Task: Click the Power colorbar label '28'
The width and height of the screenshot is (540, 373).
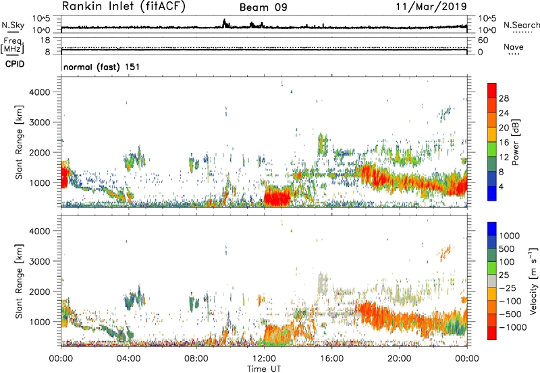Action: click(x=504, y=98)
